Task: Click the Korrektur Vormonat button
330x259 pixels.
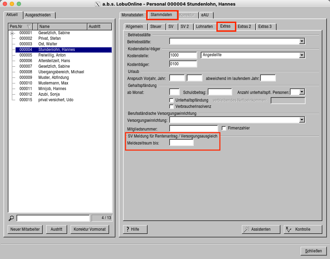Action: (90, 229)
